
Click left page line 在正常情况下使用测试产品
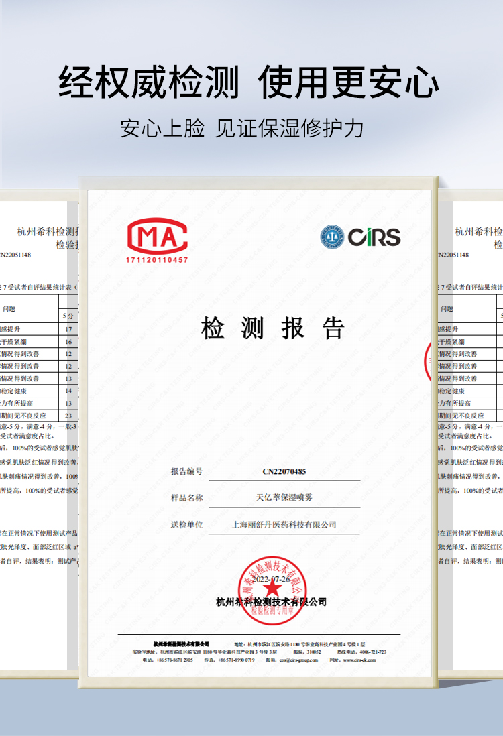point(39,533)
